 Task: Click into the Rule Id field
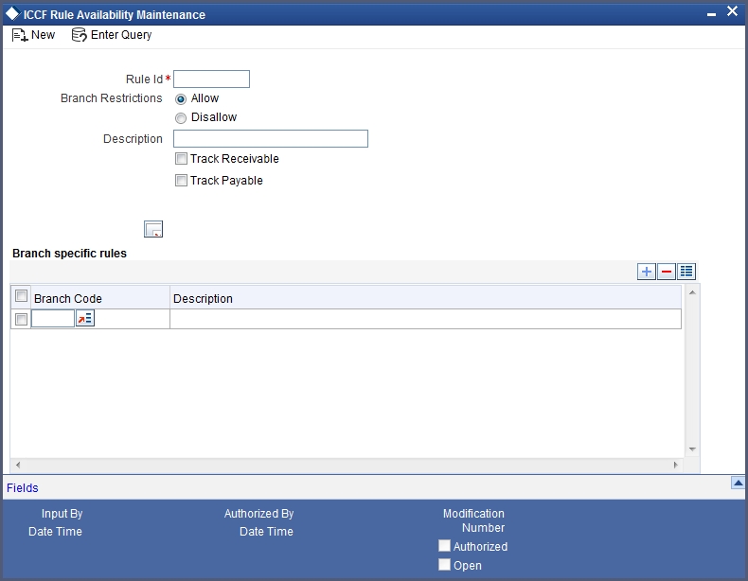click(211, 79)
